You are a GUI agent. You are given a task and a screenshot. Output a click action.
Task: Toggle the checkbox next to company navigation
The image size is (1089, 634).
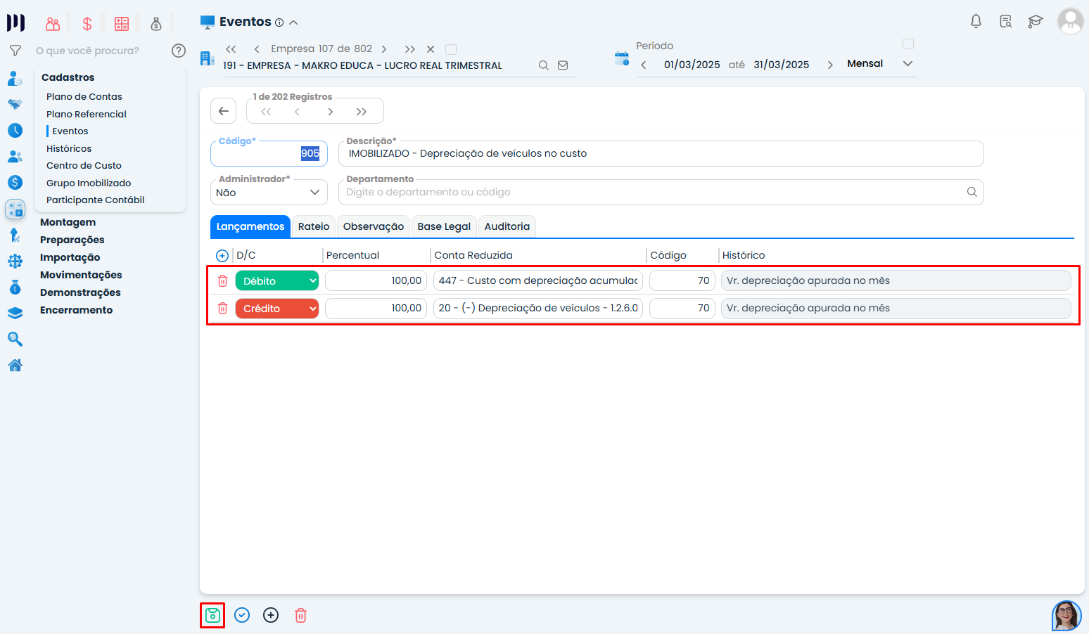point(451,49)
